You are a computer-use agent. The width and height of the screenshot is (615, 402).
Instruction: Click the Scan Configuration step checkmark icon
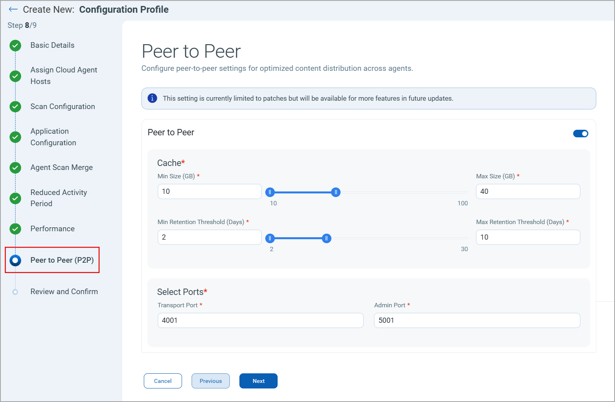click(16, 107)
